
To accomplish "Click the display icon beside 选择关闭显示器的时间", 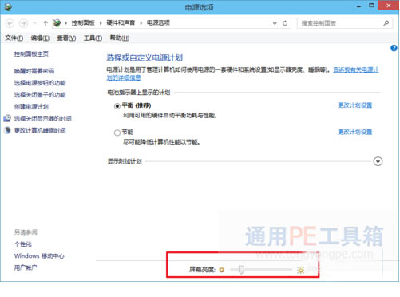I will tap(7, 118).
